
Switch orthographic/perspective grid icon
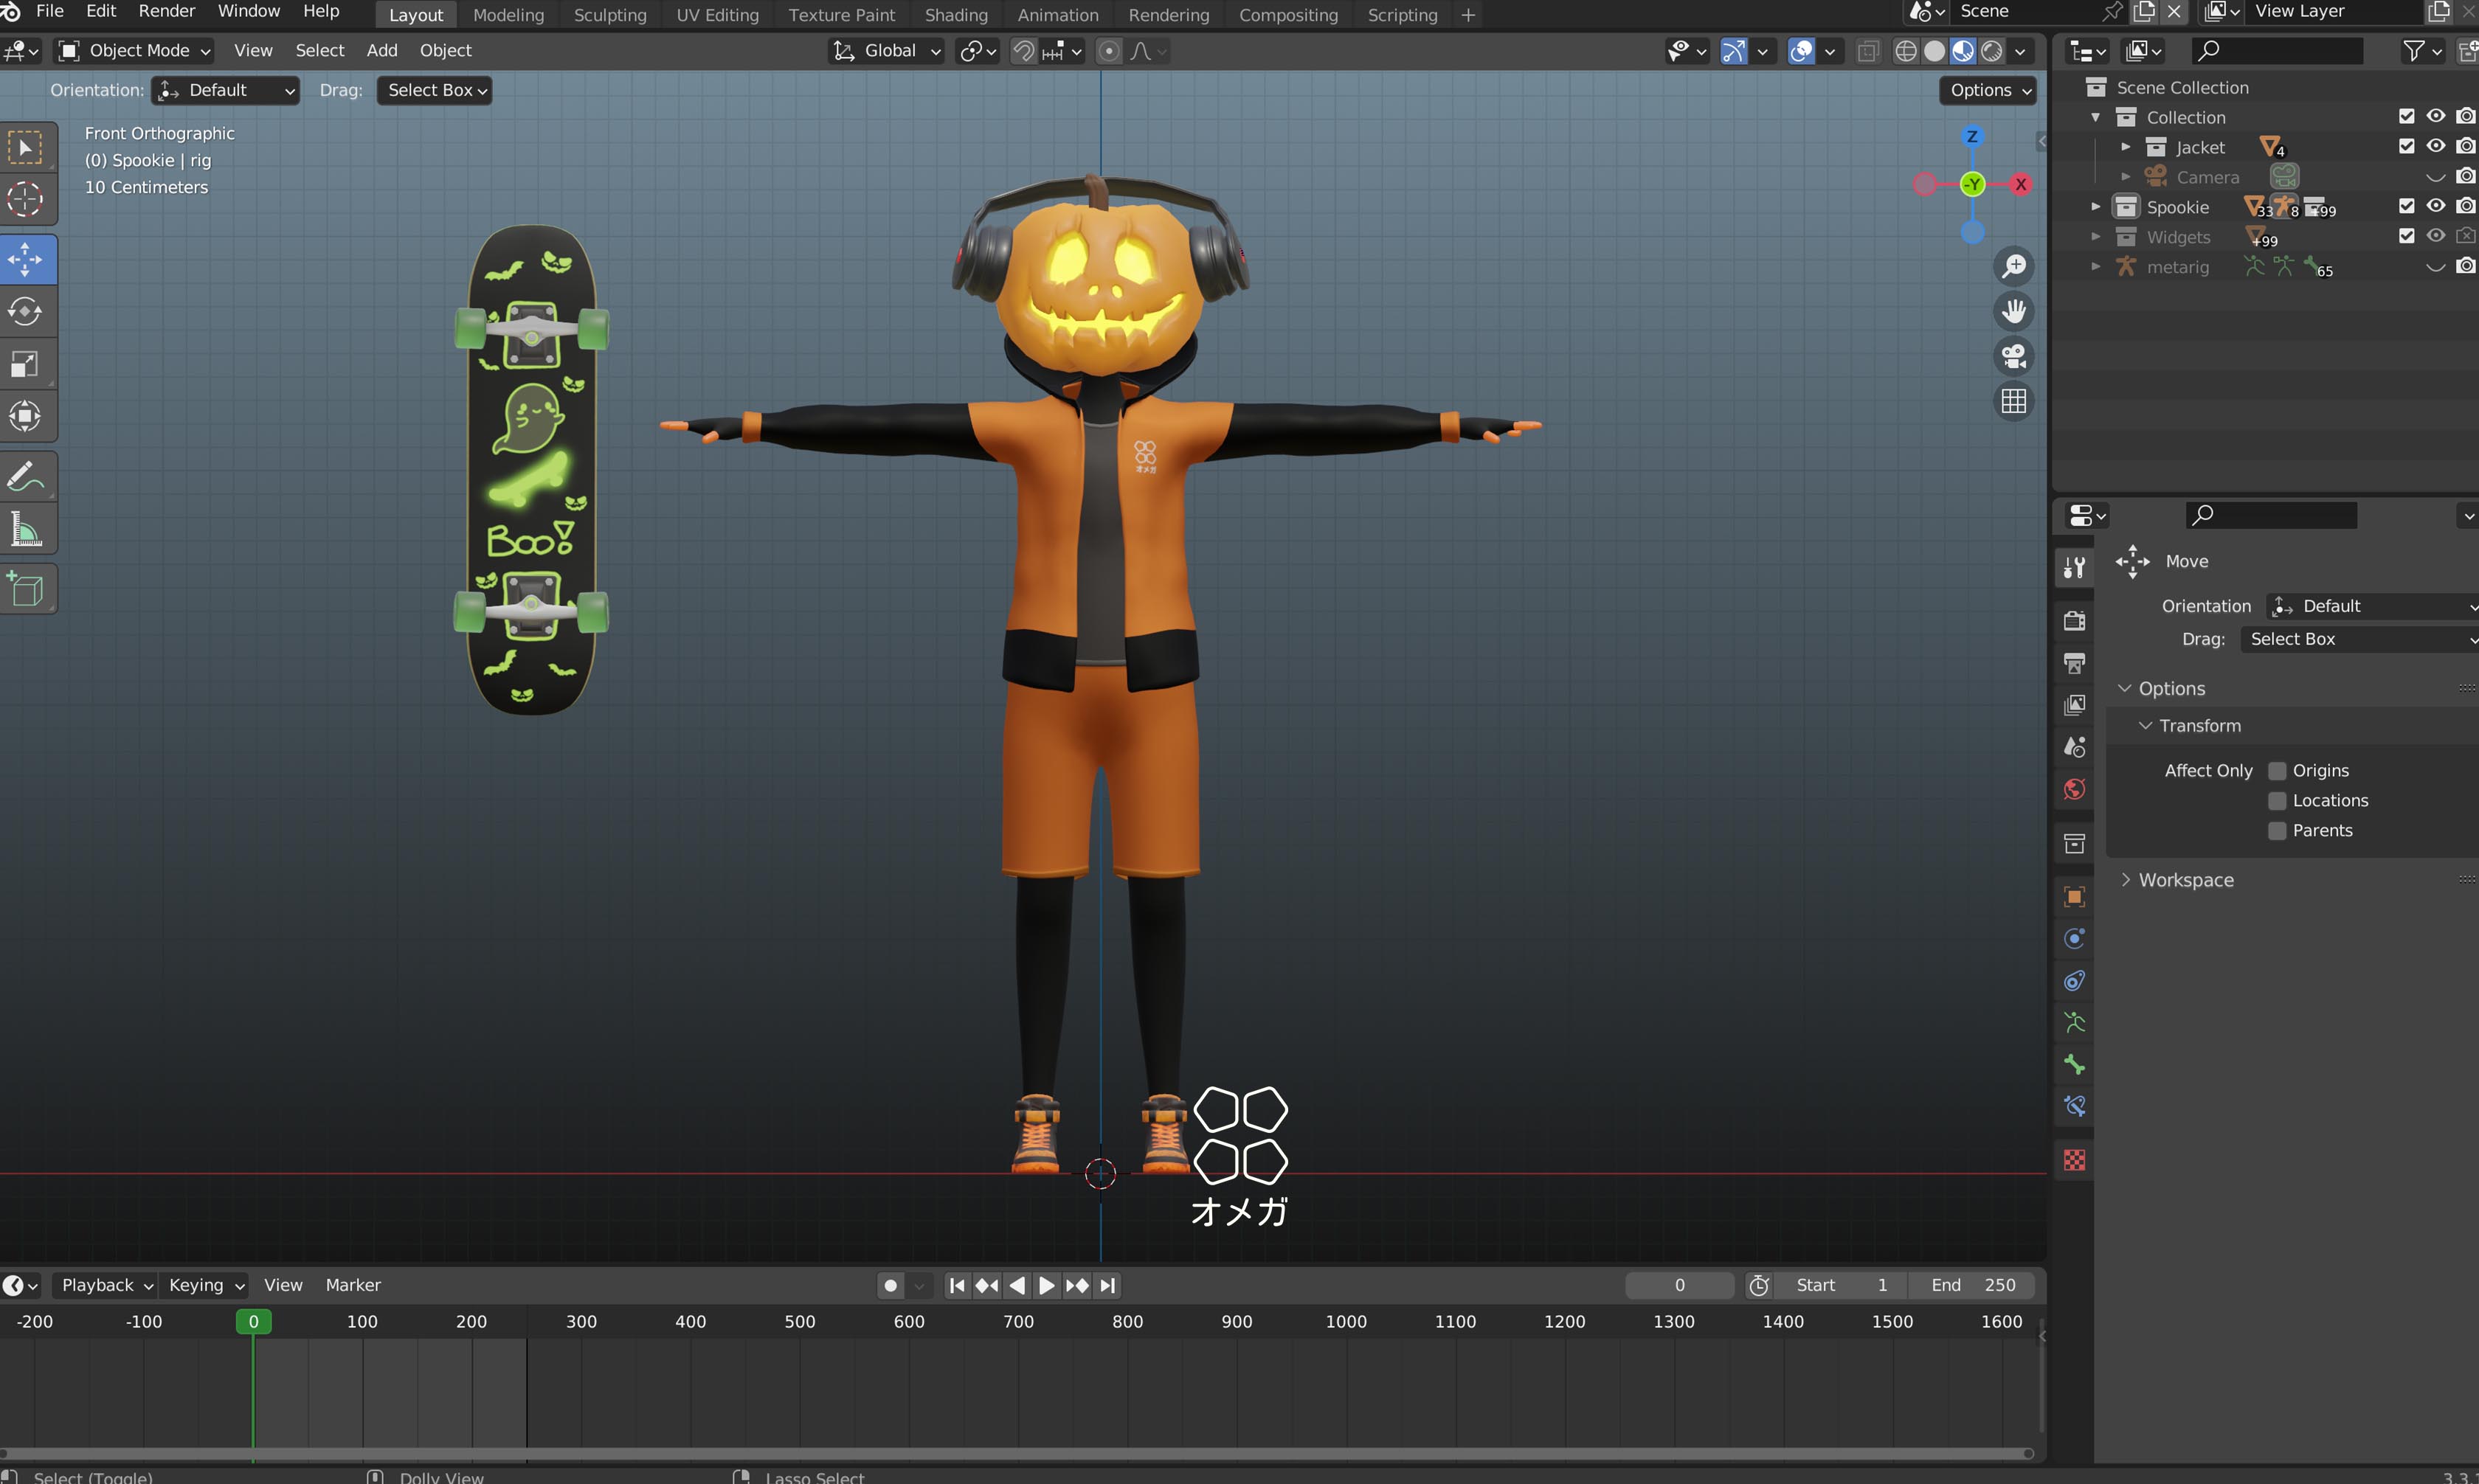(x=2014, y=401)
